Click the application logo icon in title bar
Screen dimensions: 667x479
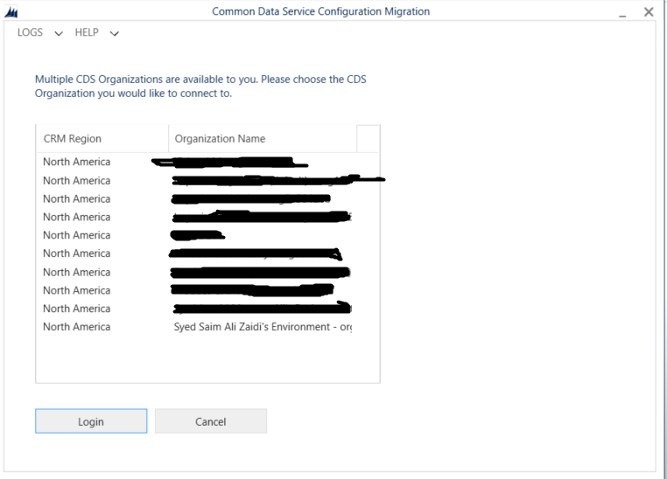[x=11, y=12]
